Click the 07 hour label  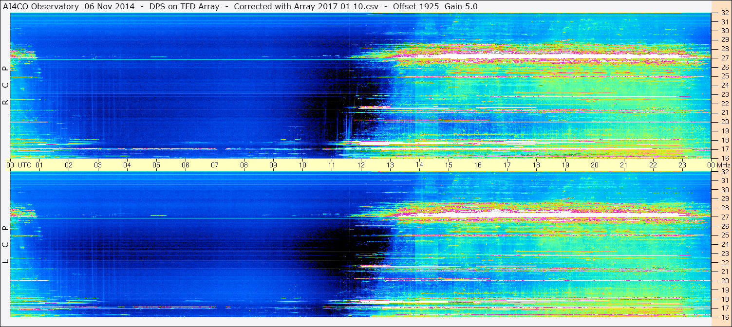[215, 165]
